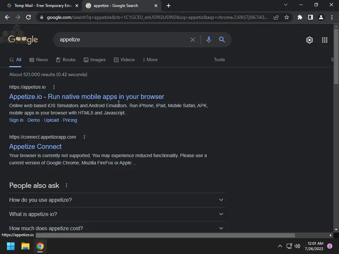The width and height of the screenshot is (339, 254).
Task: Click the https://appetize.io result URL
Action: click(27, 87)
